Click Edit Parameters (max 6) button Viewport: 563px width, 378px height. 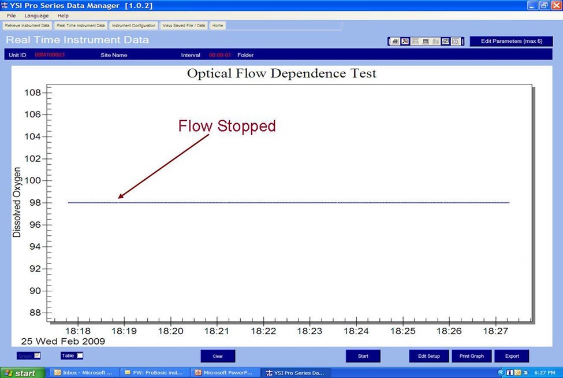point(512,42)
